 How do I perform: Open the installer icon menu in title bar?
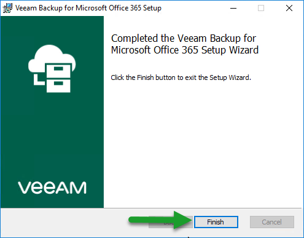click(x=7, y=8)
